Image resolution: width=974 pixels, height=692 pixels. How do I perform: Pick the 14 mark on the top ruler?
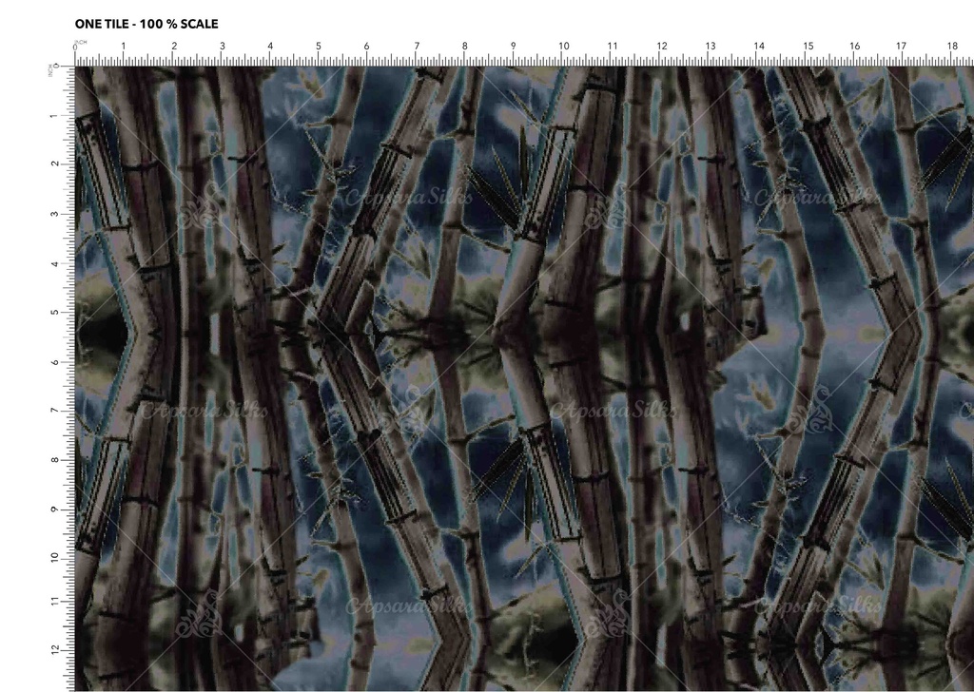pyautogui.click(x=759, y=46)
